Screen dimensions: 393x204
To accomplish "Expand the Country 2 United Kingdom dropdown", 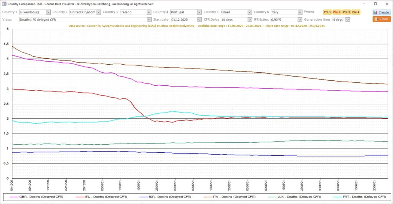I will (99, 12).
